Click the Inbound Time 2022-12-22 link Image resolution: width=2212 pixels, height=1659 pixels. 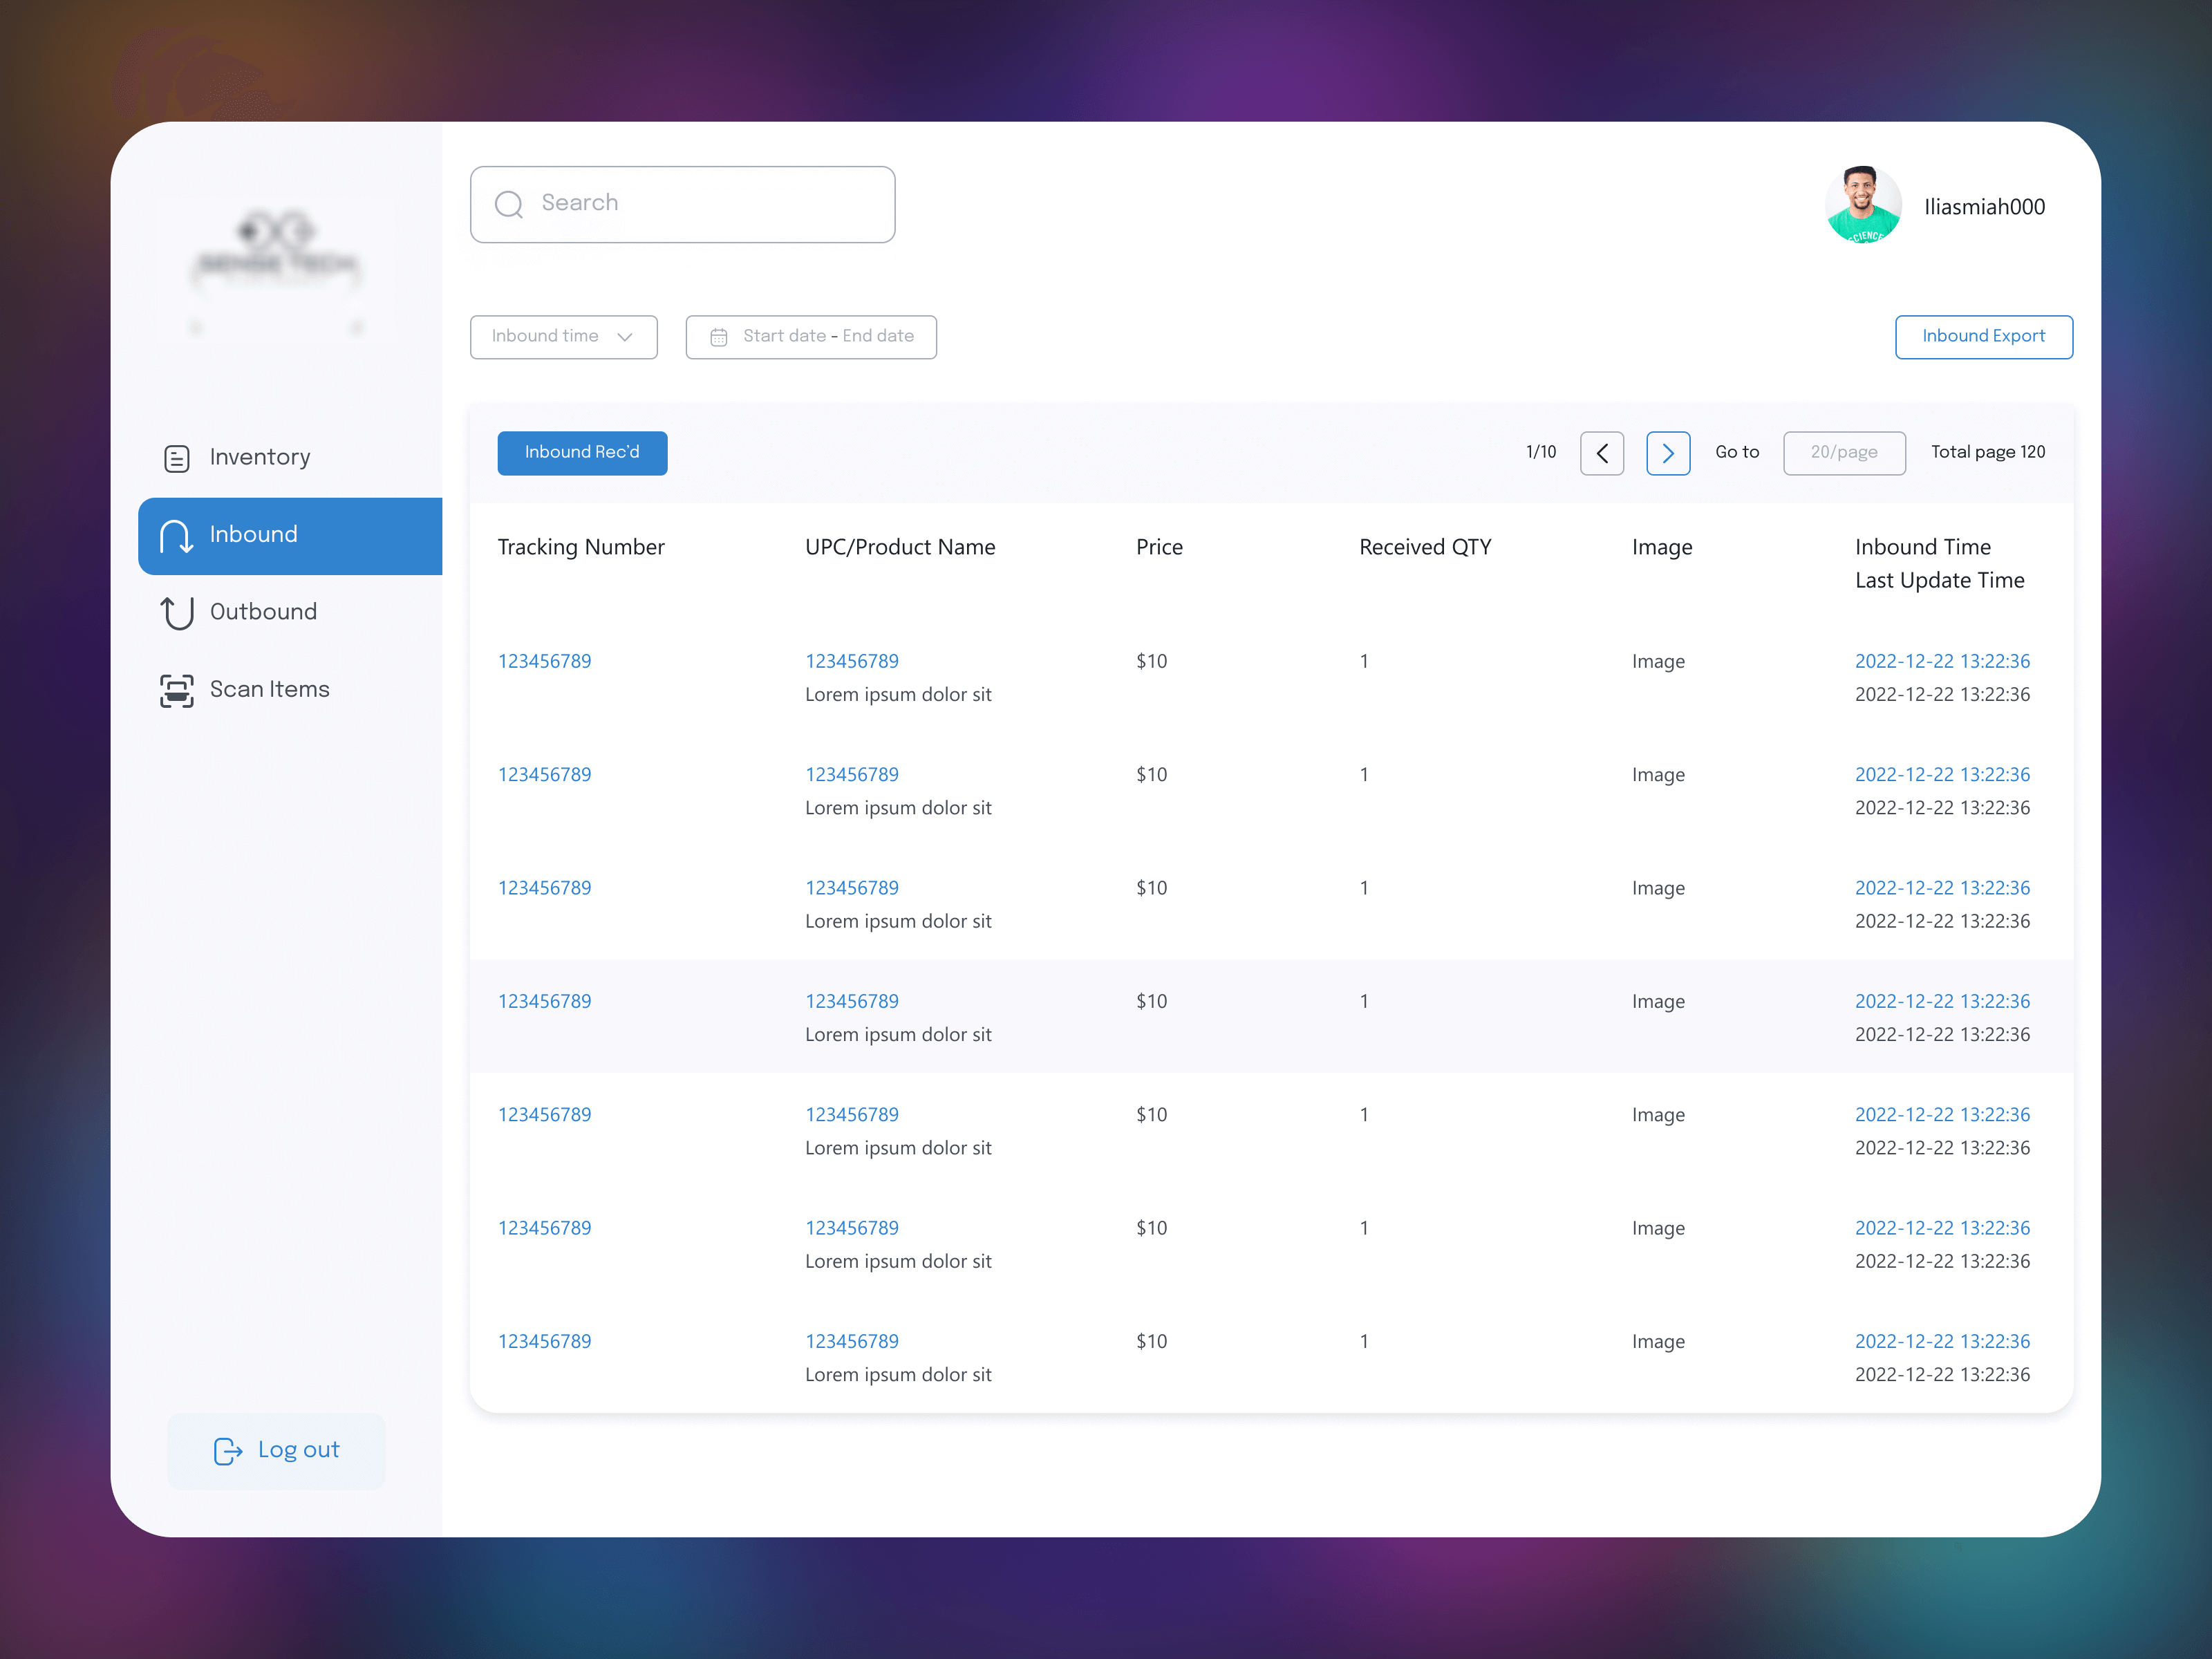(x=1944, y=659)
